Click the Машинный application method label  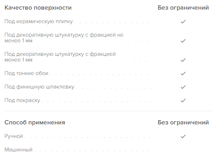(18, 150)
